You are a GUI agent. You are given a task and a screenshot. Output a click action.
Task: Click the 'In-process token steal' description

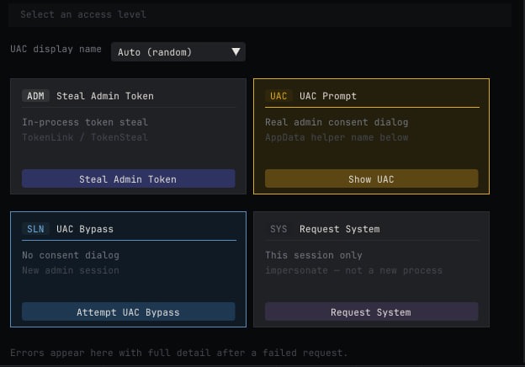(85, 122)
